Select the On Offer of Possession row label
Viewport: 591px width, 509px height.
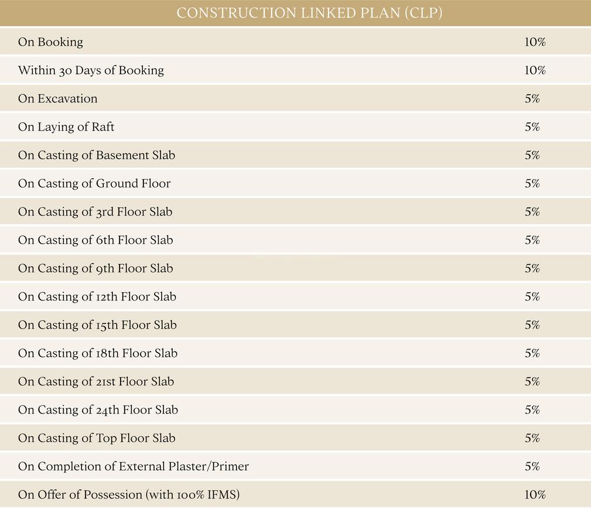click(129, 495)
